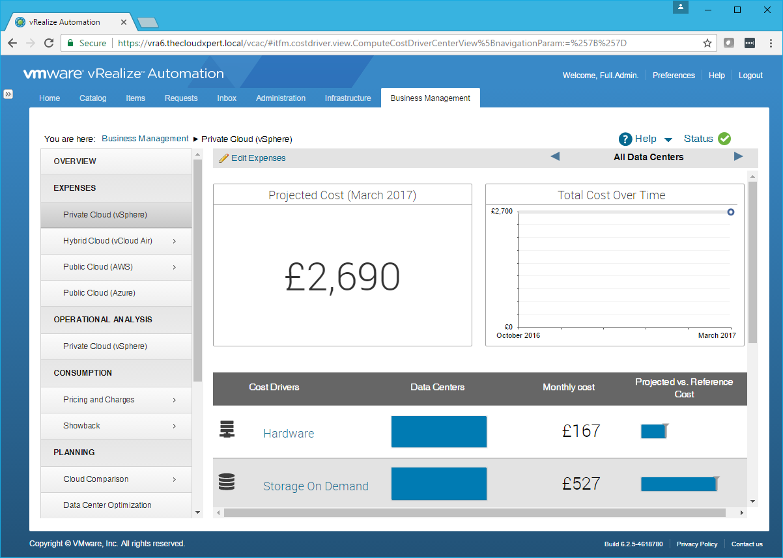Expand Public Cloud (AWS) submenu
The width and height of the screenshot is (783, 558).
pyautogui.click(x=175, y=267)
